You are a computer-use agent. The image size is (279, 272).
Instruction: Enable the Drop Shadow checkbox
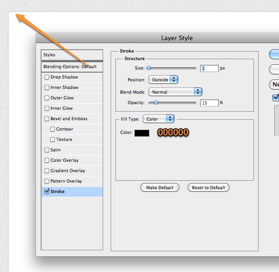47,77
